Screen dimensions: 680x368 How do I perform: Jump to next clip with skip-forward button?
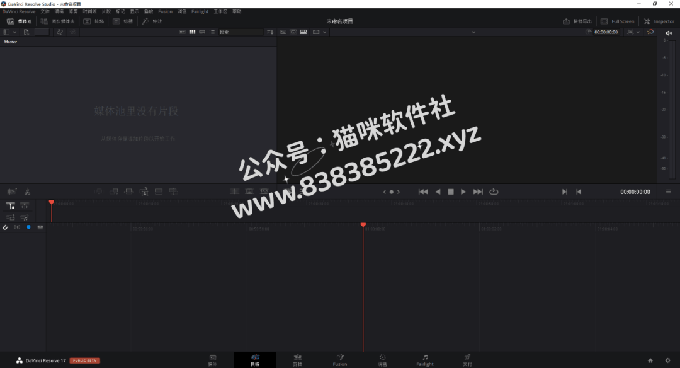(478, 192)
